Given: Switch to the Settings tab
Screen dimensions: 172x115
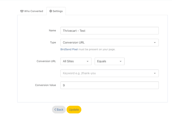Looking at the screenshot, I should pos(56,11).
